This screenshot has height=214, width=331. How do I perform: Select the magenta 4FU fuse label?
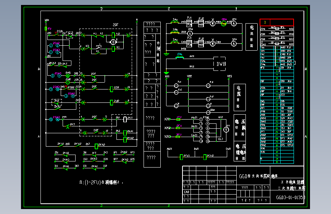click(x=49, y=29)
